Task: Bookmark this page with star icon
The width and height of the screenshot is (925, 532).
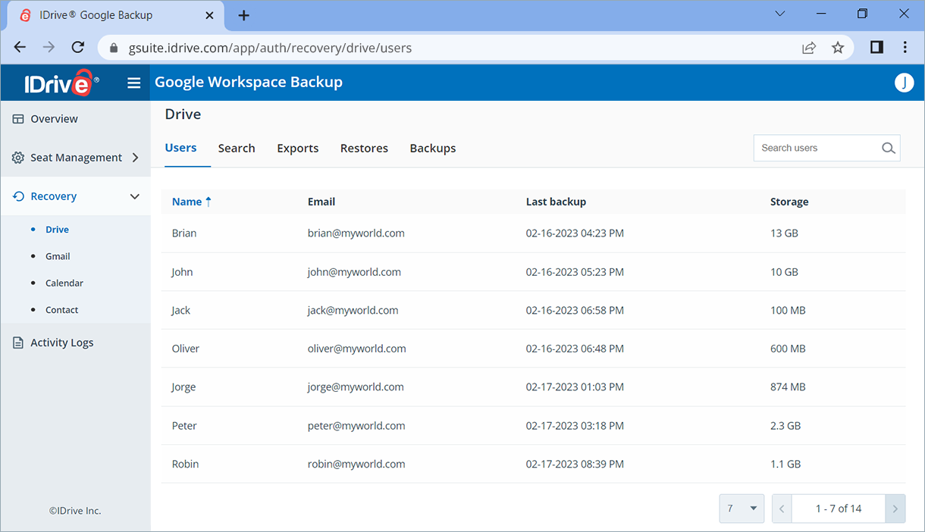Action: 838,48
